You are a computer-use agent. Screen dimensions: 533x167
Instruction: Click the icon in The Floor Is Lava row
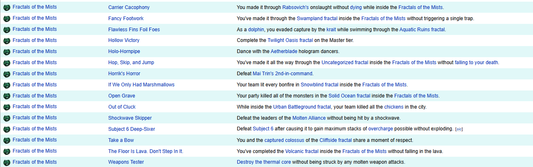(x=6, y=151)
